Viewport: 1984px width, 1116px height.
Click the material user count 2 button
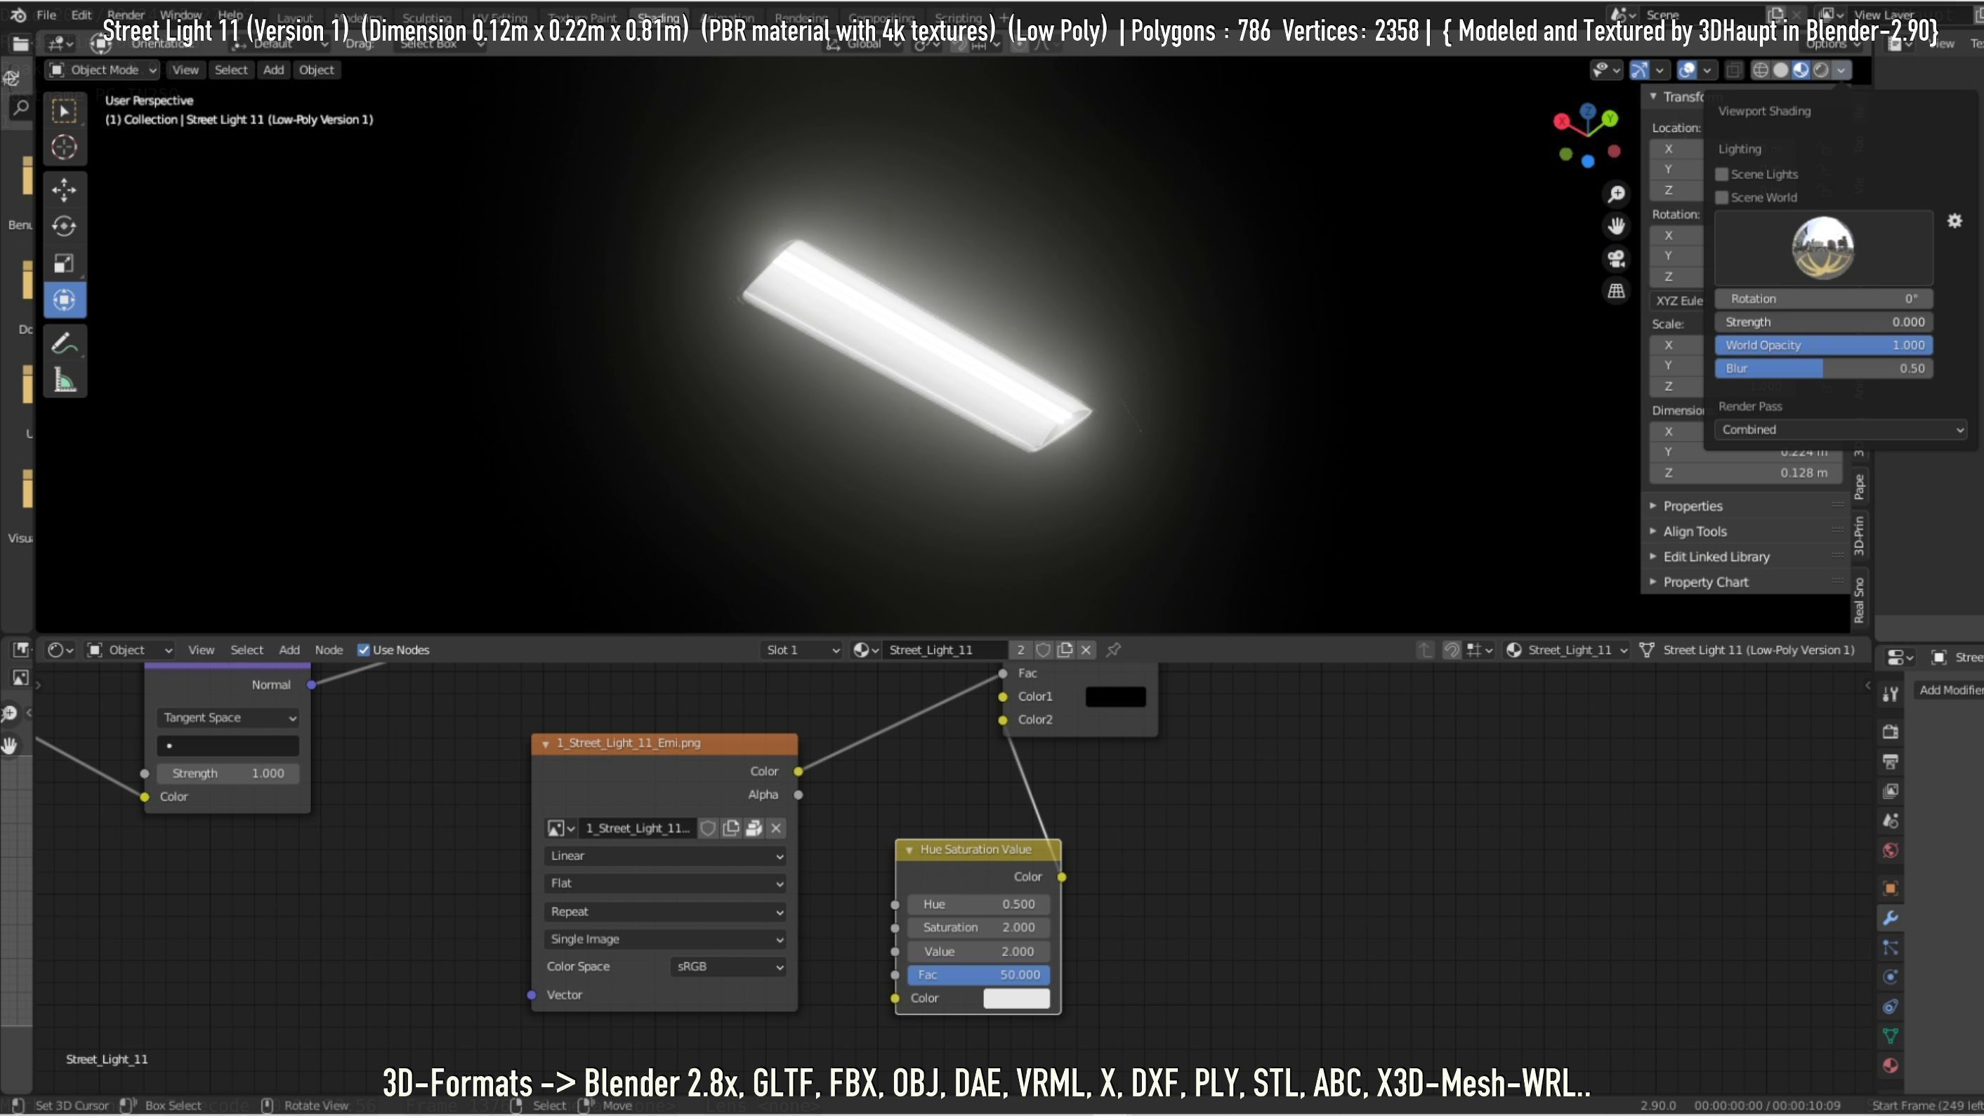[x=1020, y=651]
